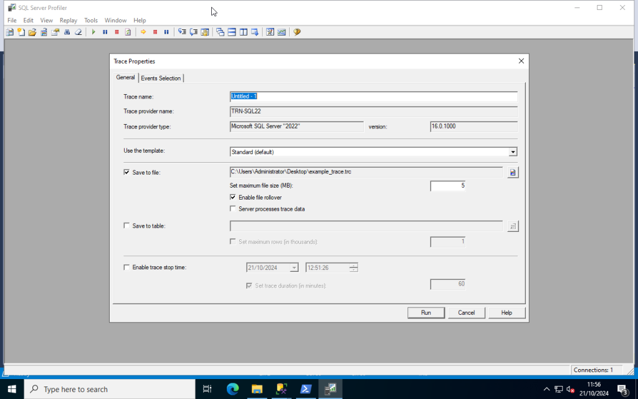Click the Trace provider name field
Screen dimensions: 638x399
click(x=374, y=111)
